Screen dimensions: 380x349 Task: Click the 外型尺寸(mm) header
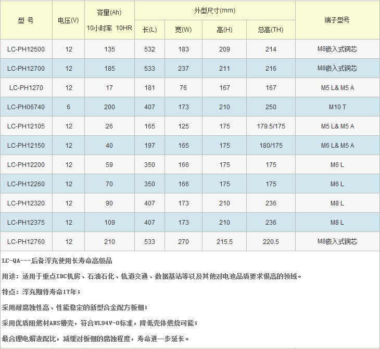(214, 10)
